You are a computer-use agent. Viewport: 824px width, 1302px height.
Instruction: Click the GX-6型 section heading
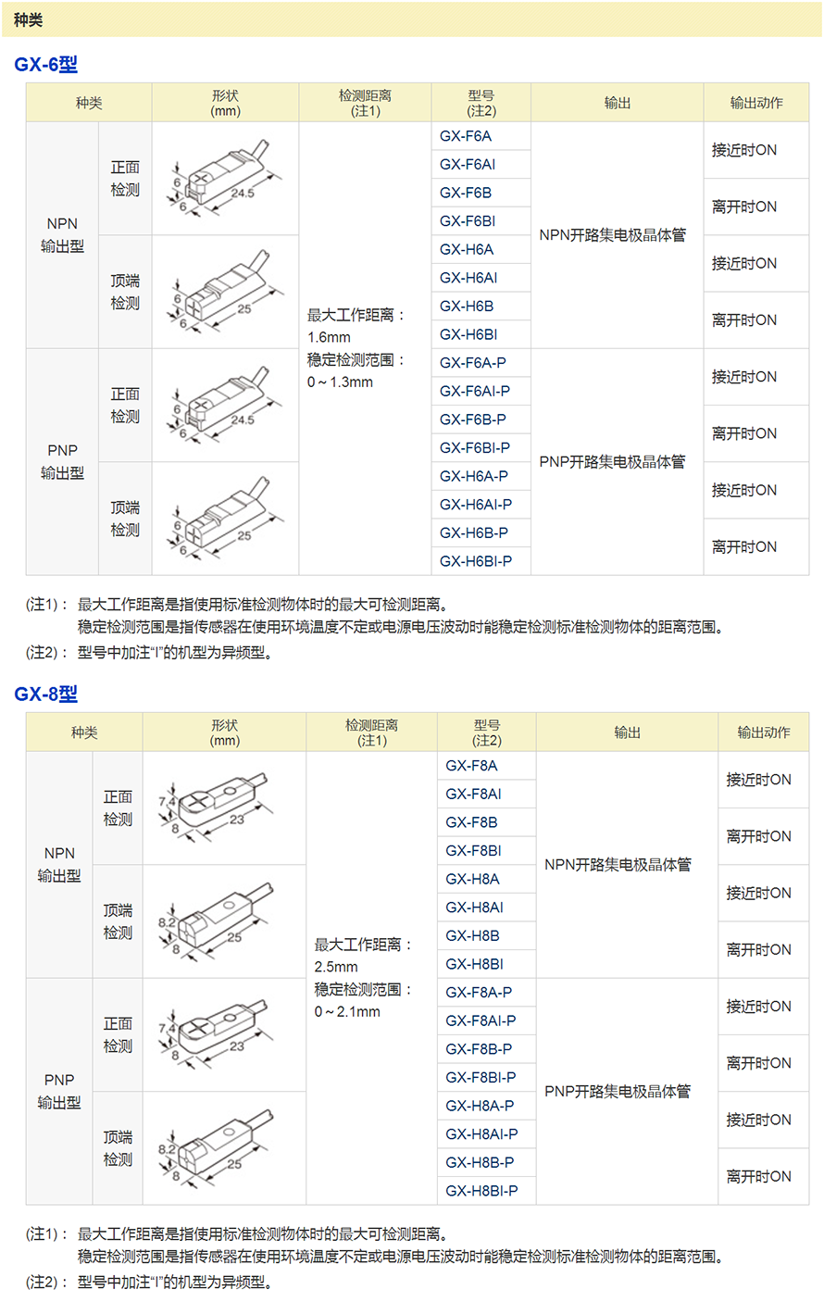point(46,65)
